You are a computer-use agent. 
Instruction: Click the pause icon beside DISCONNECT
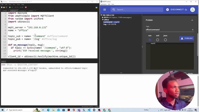(167, 10)
